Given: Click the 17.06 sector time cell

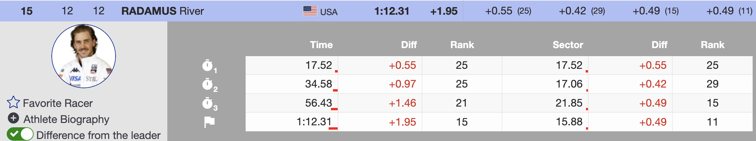Looking at the screenshot, I should (569, 84).
